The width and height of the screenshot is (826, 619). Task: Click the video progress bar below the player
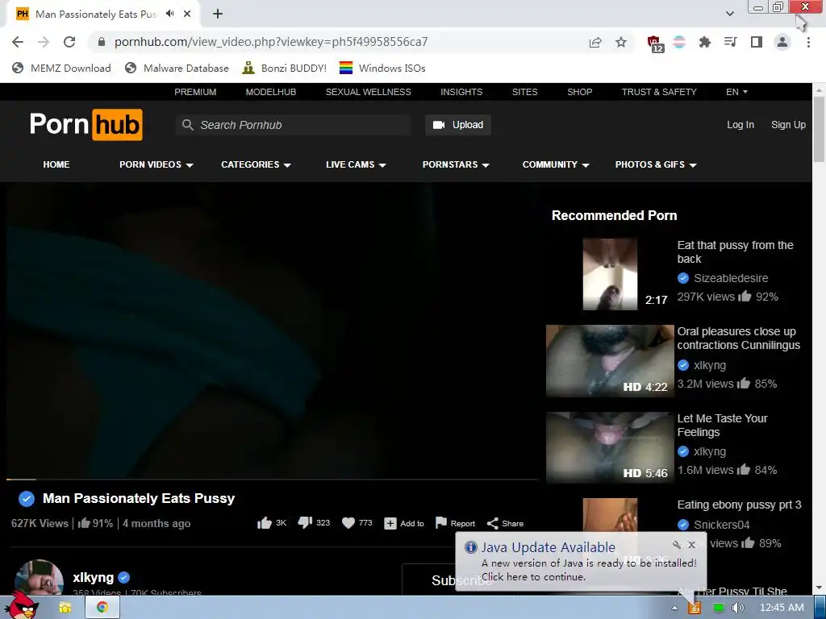pos(273,480)
